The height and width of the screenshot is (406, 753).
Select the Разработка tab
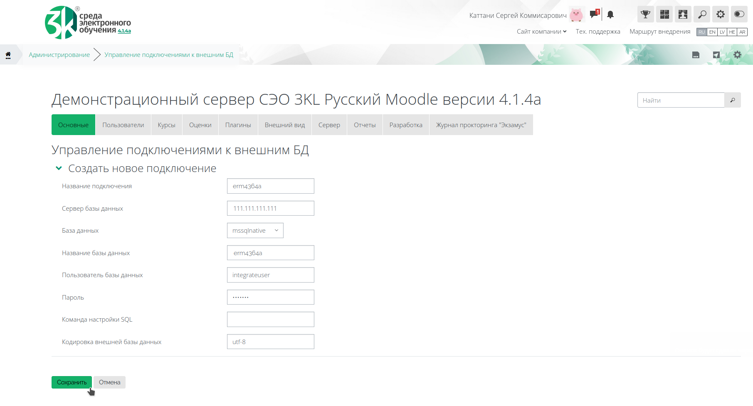coord(406,125)
